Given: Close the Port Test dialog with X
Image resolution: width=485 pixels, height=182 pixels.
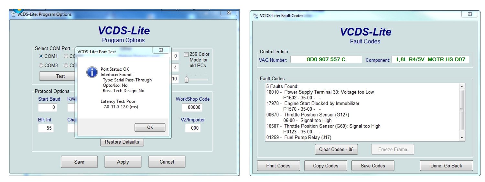Looking at the screenshot, I should 161,50.
